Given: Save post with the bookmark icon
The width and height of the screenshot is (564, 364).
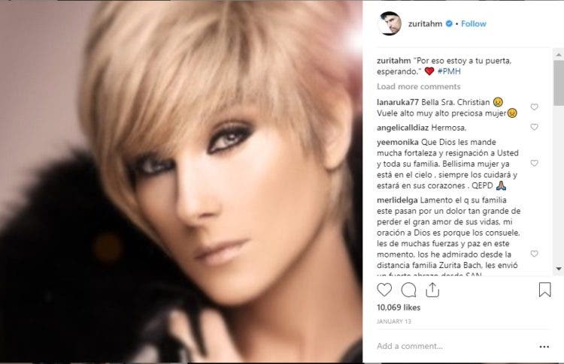Looking at the screenshot, I should (x=544, y=290).
